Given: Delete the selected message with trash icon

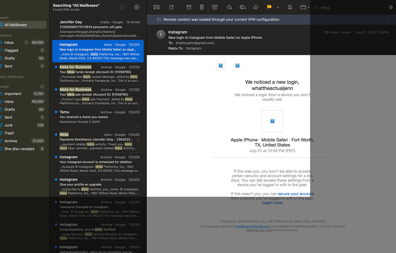Looking at the screenshot, I should (202, 7).
